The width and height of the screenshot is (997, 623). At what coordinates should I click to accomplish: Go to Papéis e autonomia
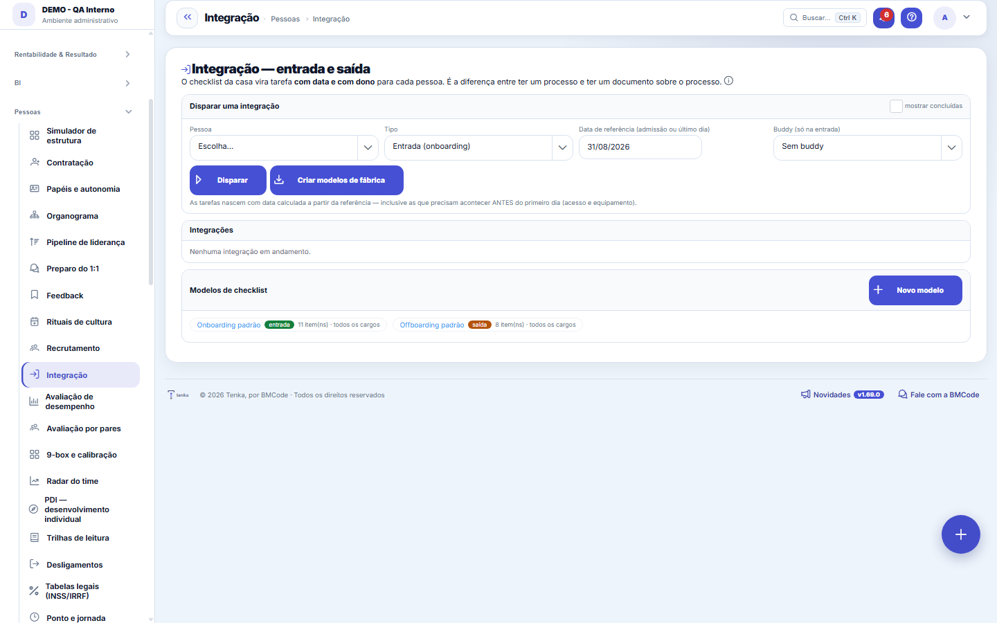tap(81, 189)
